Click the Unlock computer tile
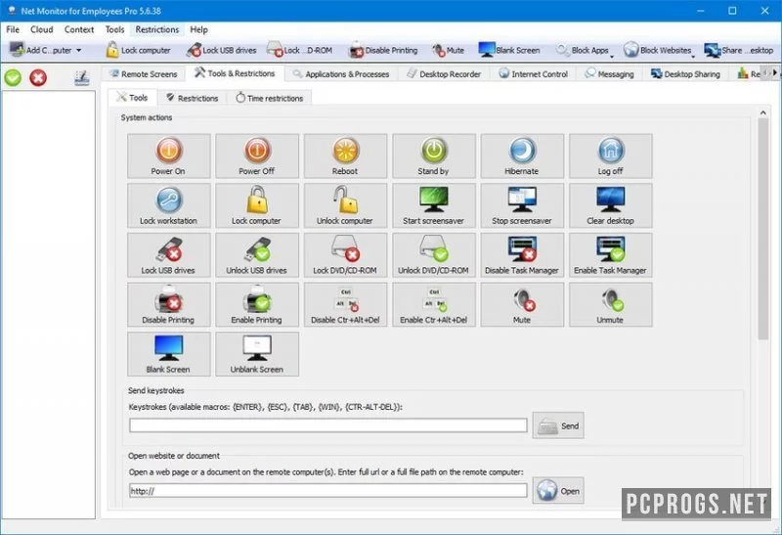Screen dimensions: 782x535 [x=345, y=205]
